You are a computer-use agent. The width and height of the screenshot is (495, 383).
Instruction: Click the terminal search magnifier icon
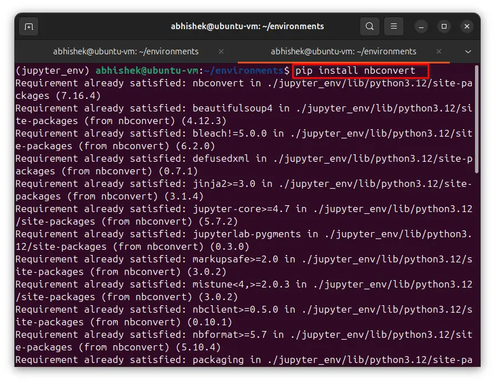tap(370, 26)
